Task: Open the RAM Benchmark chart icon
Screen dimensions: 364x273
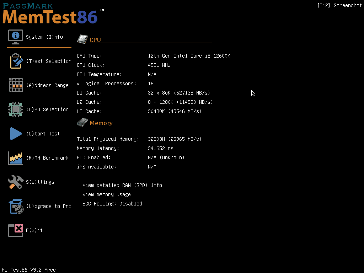Action: (x=16, y=158)
